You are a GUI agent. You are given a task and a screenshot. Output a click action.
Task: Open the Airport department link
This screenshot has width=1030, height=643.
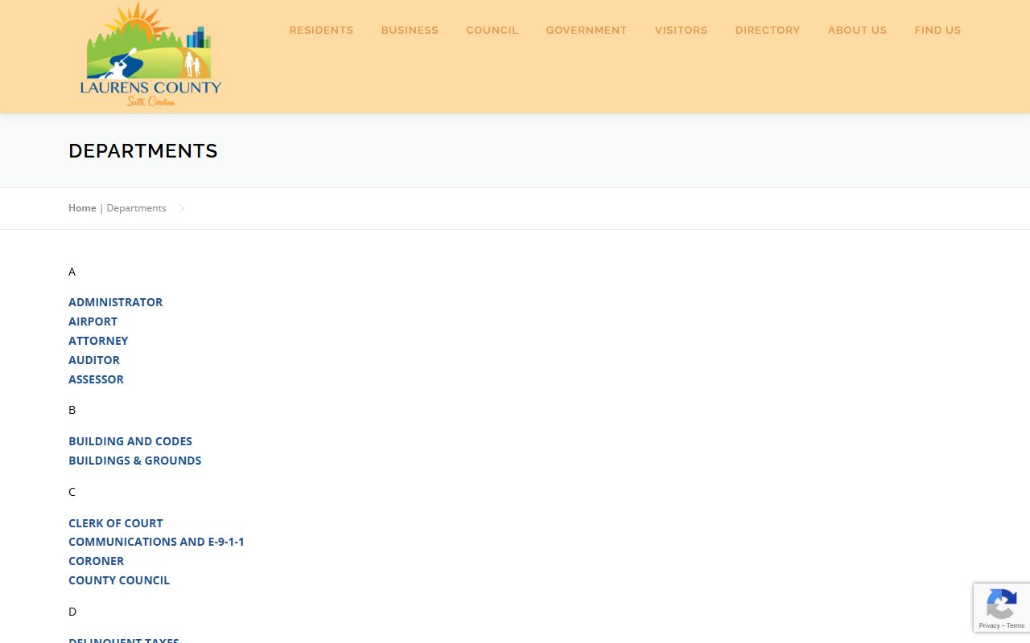coord(93,321)
